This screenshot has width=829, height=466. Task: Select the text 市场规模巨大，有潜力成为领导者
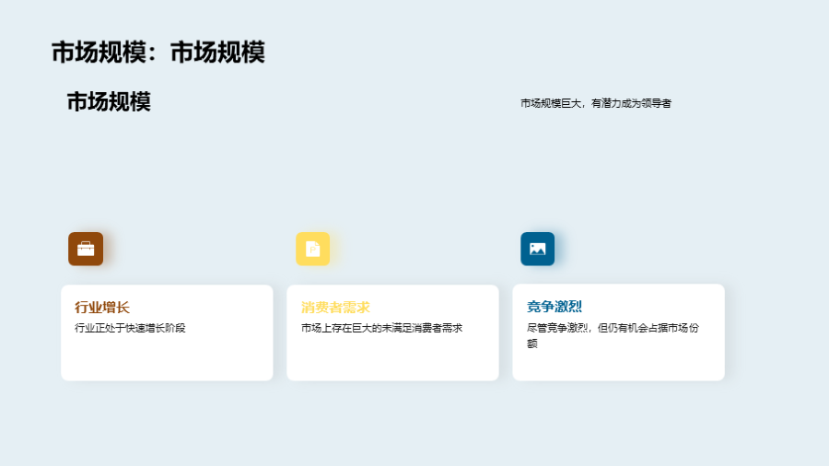[x=595, y=103]
